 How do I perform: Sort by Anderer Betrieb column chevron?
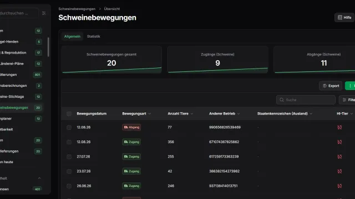point(239,114)
